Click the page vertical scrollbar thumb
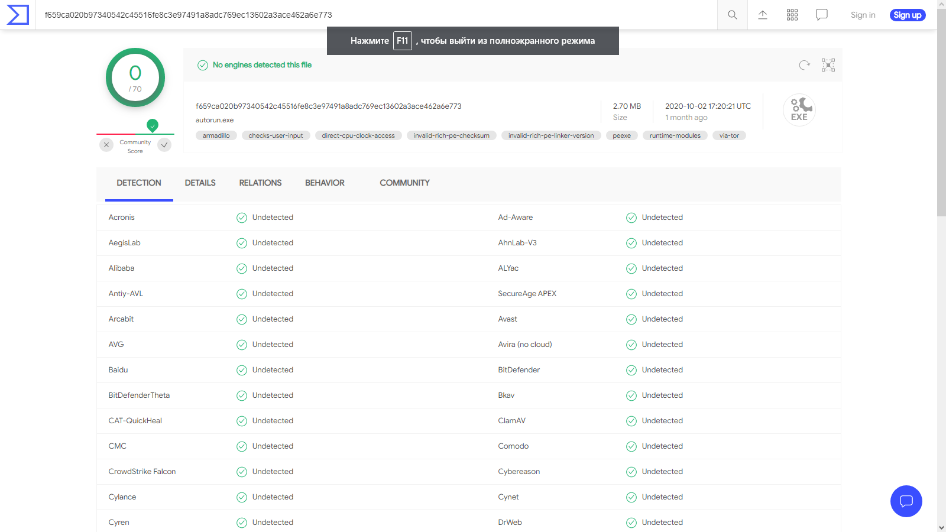The height and width of the screenshot is (532, 946). click(941, 112)
